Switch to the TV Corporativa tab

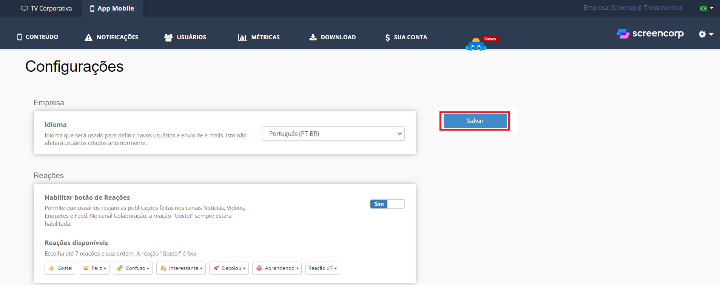[46, 8]
